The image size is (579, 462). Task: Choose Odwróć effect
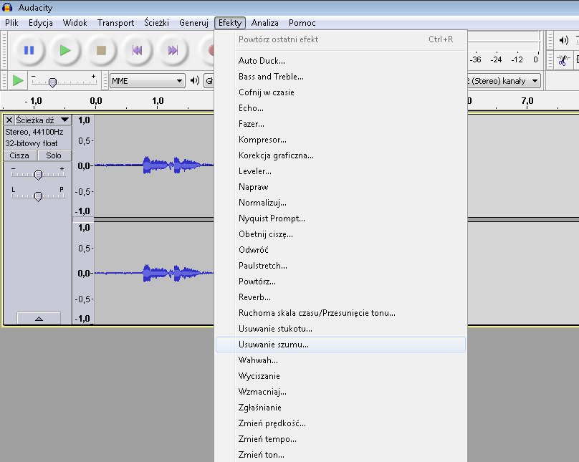[340, 250]
